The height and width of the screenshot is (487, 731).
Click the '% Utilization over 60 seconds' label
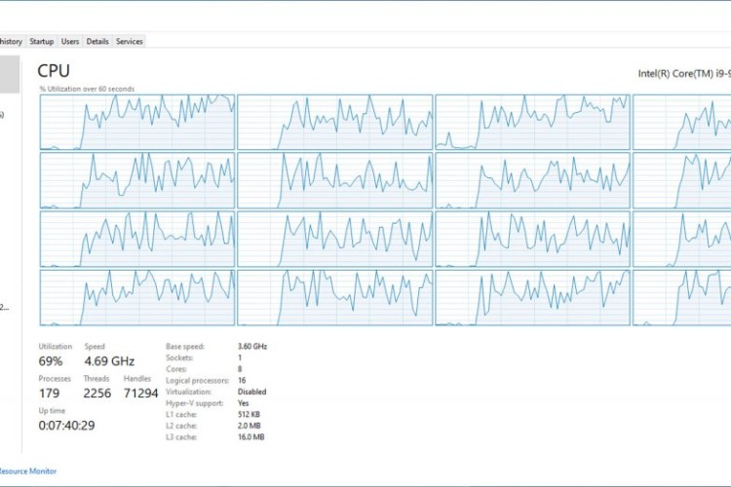tap(87, 89)
